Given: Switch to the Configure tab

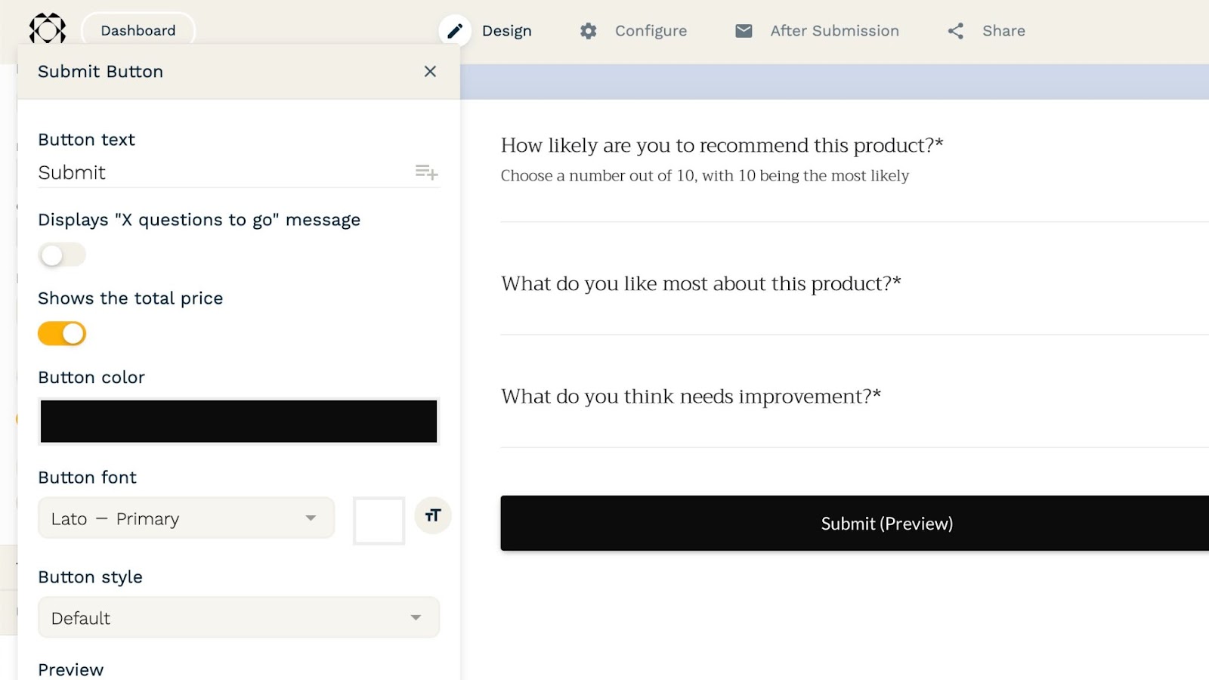Looking at the screenshot, I should coord(651,31).
